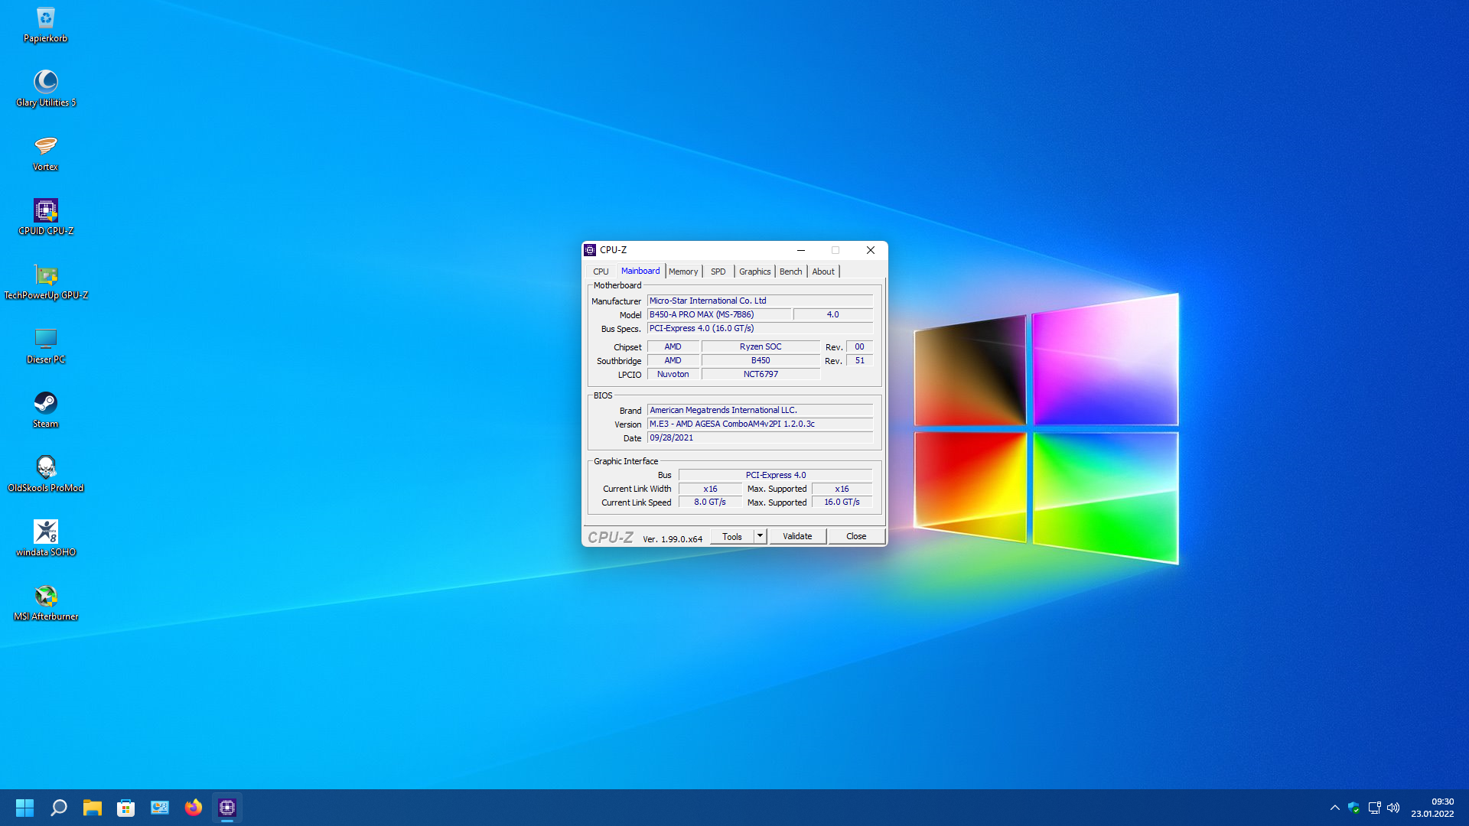Click the BIOS Version text field
The height and width of the screenshot is (826, 1469).
[x=760, y=424]
